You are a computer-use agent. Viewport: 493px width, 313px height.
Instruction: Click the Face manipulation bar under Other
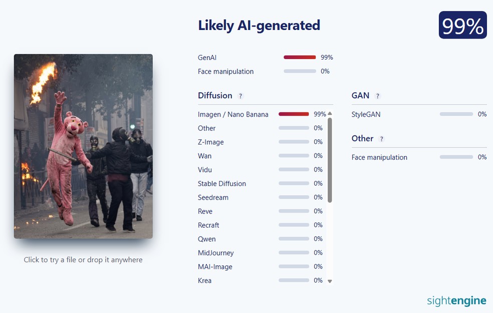(456, 157)
